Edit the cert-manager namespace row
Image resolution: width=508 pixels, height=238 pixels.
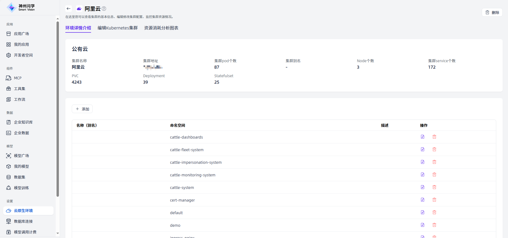(423, 200)
